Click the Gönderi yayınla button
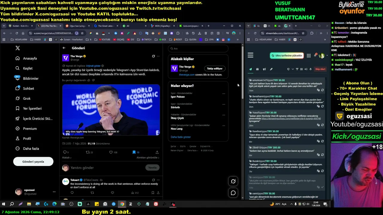Viewport: 383px width, 215px height. pos(33,162)
